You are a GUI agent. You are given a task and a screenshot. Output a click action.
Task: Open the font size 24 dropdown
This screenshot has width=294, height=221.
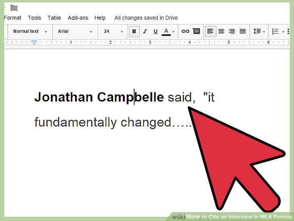113,32
